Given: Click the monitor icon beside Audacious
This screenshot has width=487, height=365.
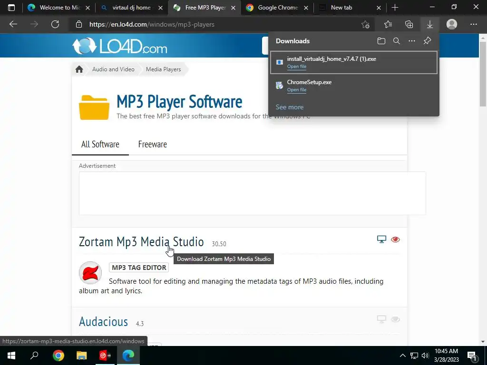Looking at the screenshot, I should 381,319.
